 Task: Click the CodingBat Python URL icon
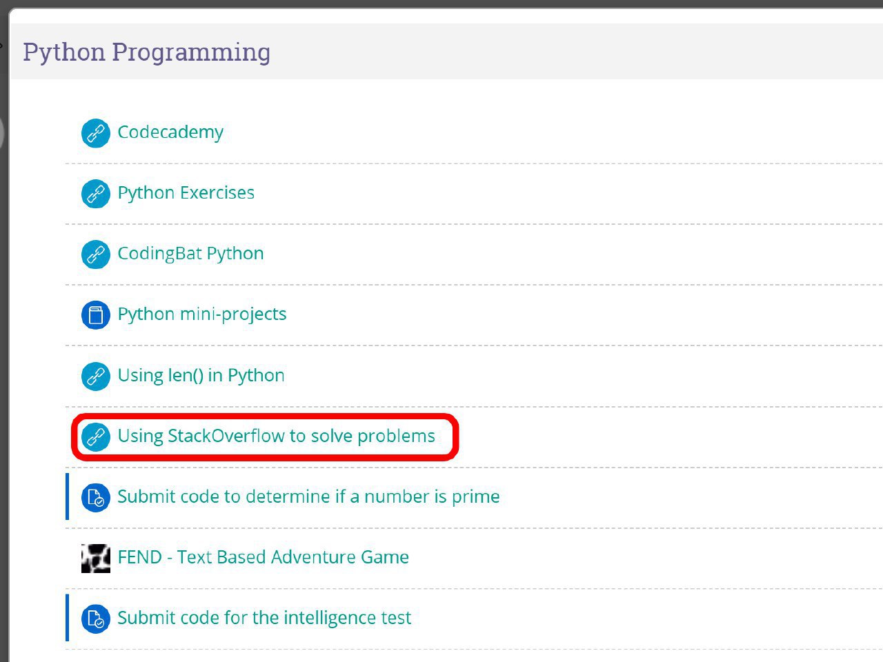point(96,254)
